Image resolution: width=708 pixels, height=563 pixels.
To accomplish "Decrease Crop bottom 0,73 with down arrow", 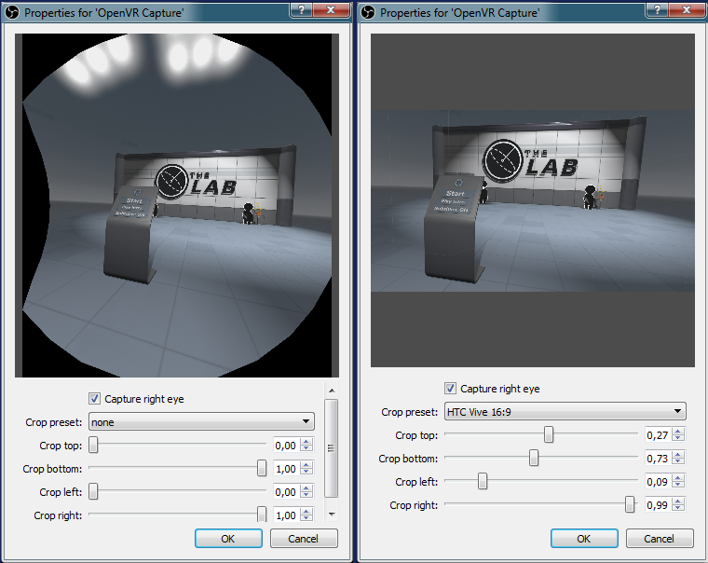I will point(678,461).
